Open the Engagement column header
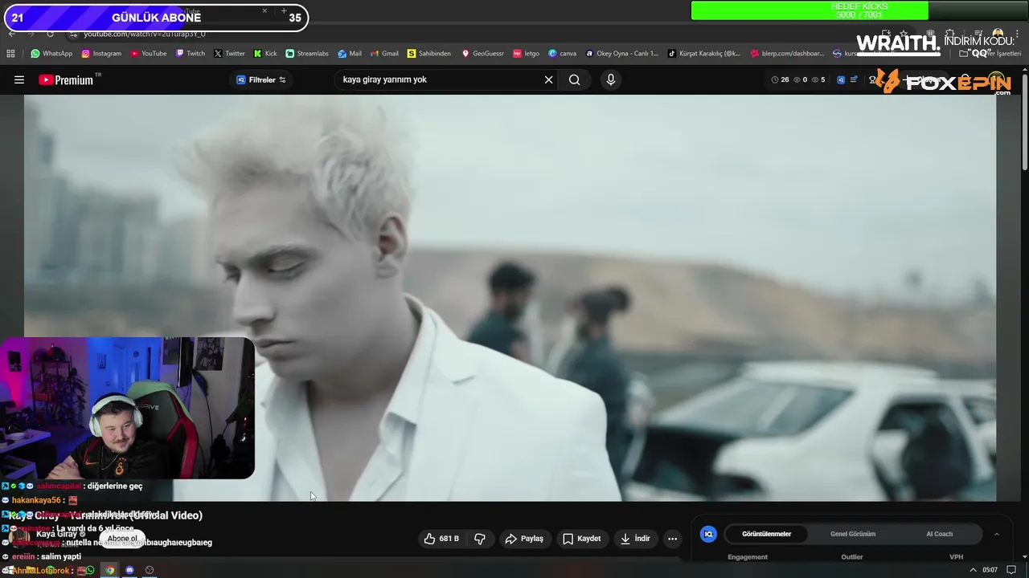 pyautogui.click(x=748, y=557)
